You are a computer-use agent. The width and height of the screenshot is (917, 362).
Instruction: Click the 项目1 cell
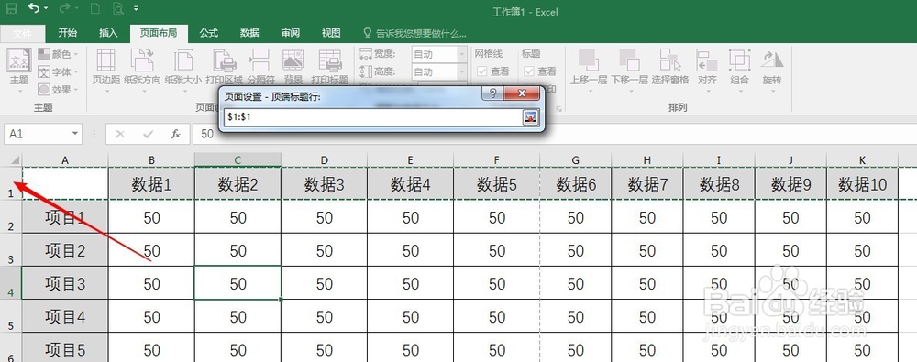click(x=65, y=217)
